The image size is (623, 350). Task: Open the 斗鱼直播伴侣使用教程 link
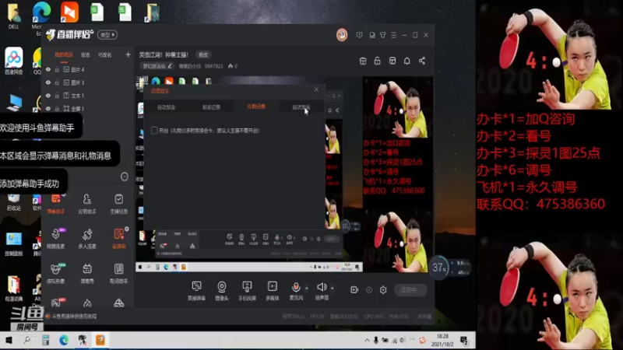click(74, 317)
